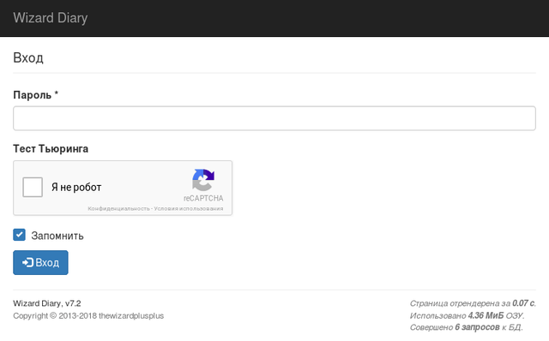Viewport: 549px width, 341px height.
Task: Uncheck the Запомнить checkbox
Action: pyautogui.click(x=19, y=235)
